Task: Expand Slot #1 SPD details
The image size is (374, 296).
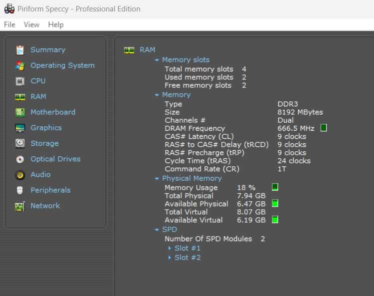Action: 170,248
